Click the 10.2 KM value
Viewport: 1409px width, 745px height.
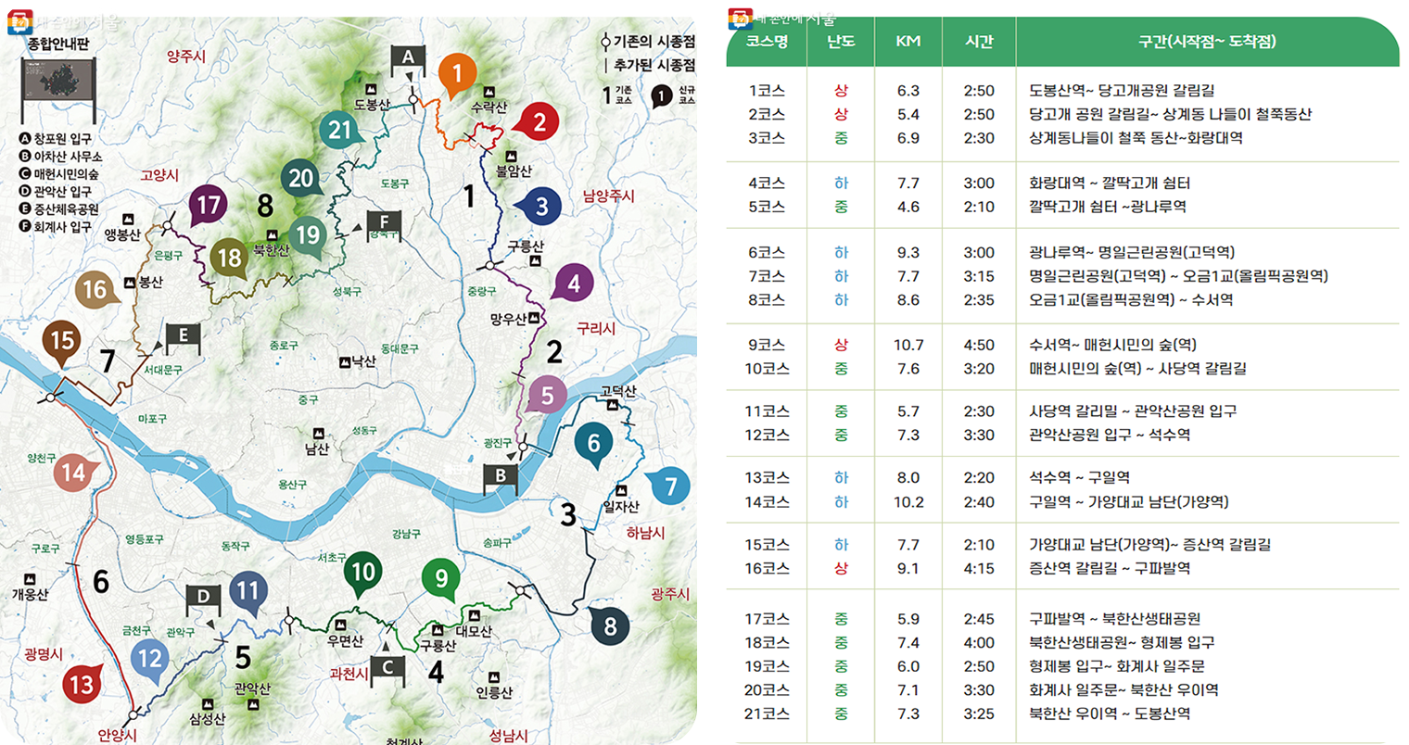tap(908, 502)
